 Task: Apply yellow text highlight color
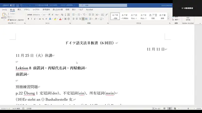(x=55, y=19)
